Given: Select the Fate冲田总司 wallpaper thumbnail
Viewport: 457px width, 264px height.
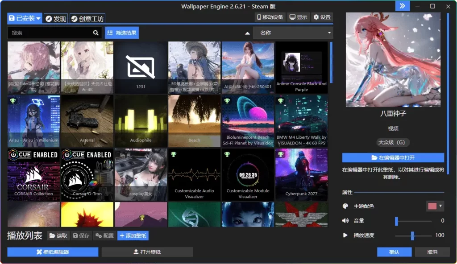Looking at the screenshot, I should (33, 68).
